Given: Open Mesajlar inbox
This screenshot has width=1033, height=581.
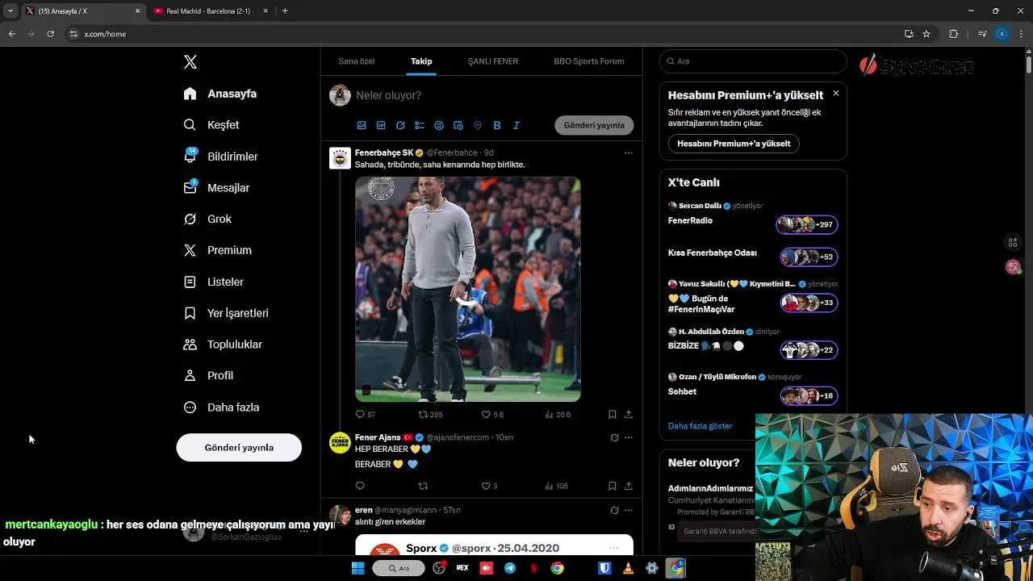Looking at the screenshot, I should (x=217, y=188).
